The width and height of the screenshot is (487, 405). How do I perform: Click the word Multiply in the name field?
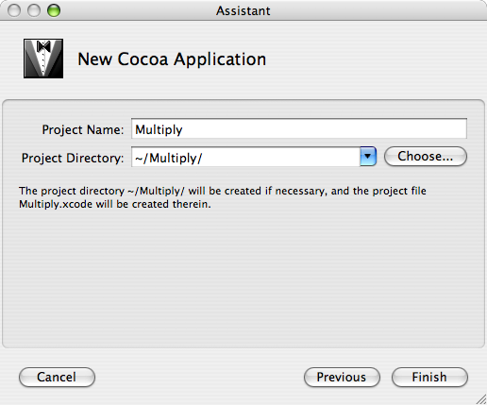tap(159, 129)
